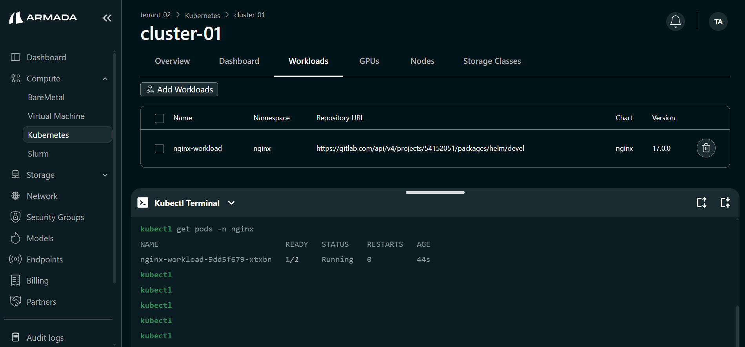Click the Kubectl Terminal prompt icon
Viewport: 745px width, 347px height.
pyautogui.click(x=143, y=202)
